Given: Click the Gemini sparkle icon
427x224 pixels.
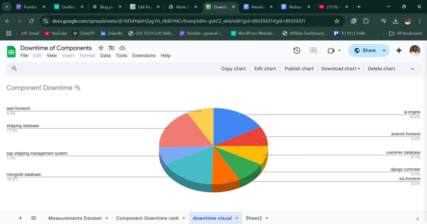Looking at the screenshot, I should point(399,50).
